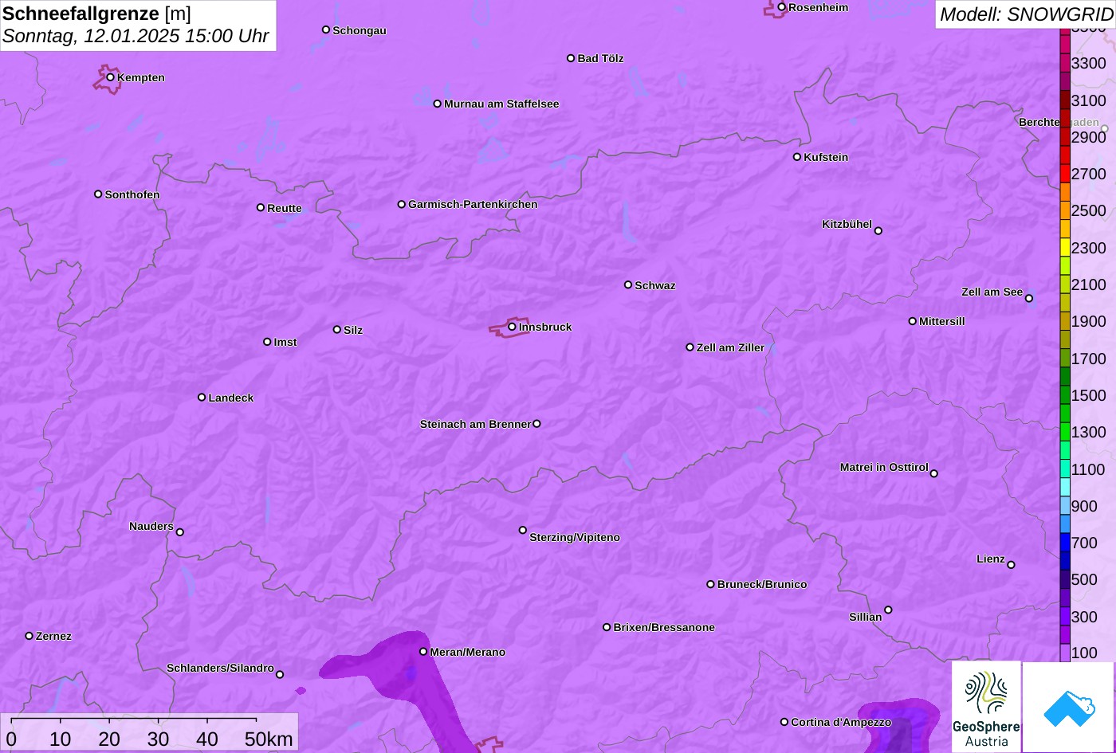This screenshot has height=753, width=1116.
Task: Click the Bad Tölz marker dot
Action: pos(571,58)
